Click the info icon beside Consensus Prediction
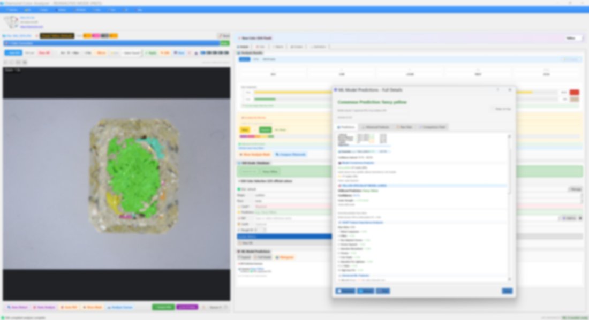 [x=409, y=102]
